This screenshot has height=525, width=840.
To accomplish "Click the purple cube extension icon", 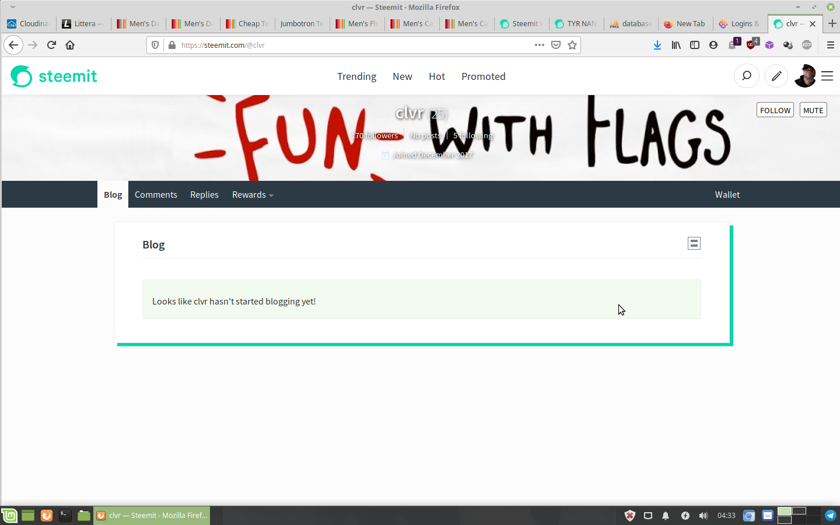I will (769, 45).
